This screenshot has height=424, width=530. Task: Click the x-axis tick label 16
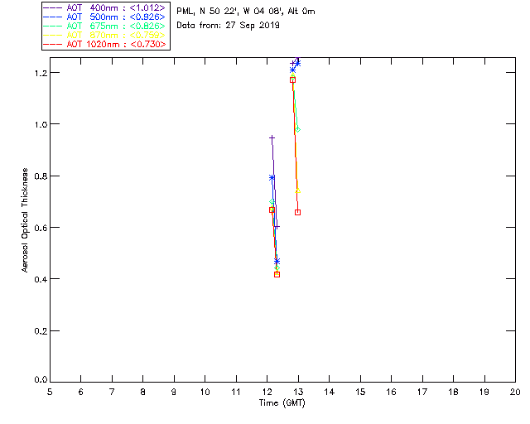pos(392,392)
